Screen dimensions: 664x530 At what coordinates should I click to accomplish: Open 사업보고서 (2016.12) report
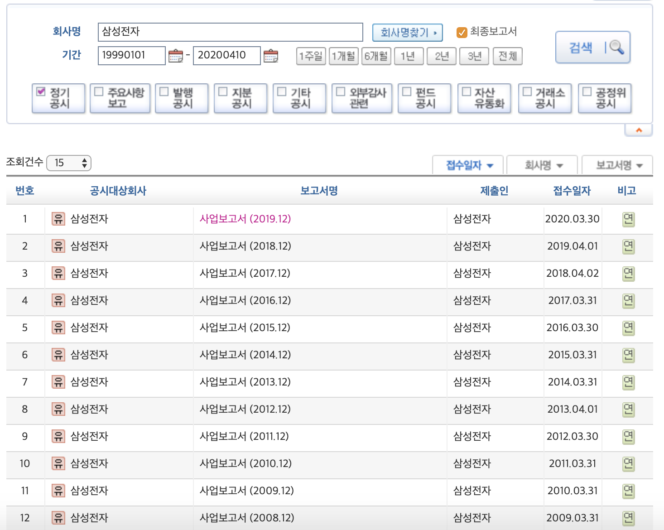245,300
